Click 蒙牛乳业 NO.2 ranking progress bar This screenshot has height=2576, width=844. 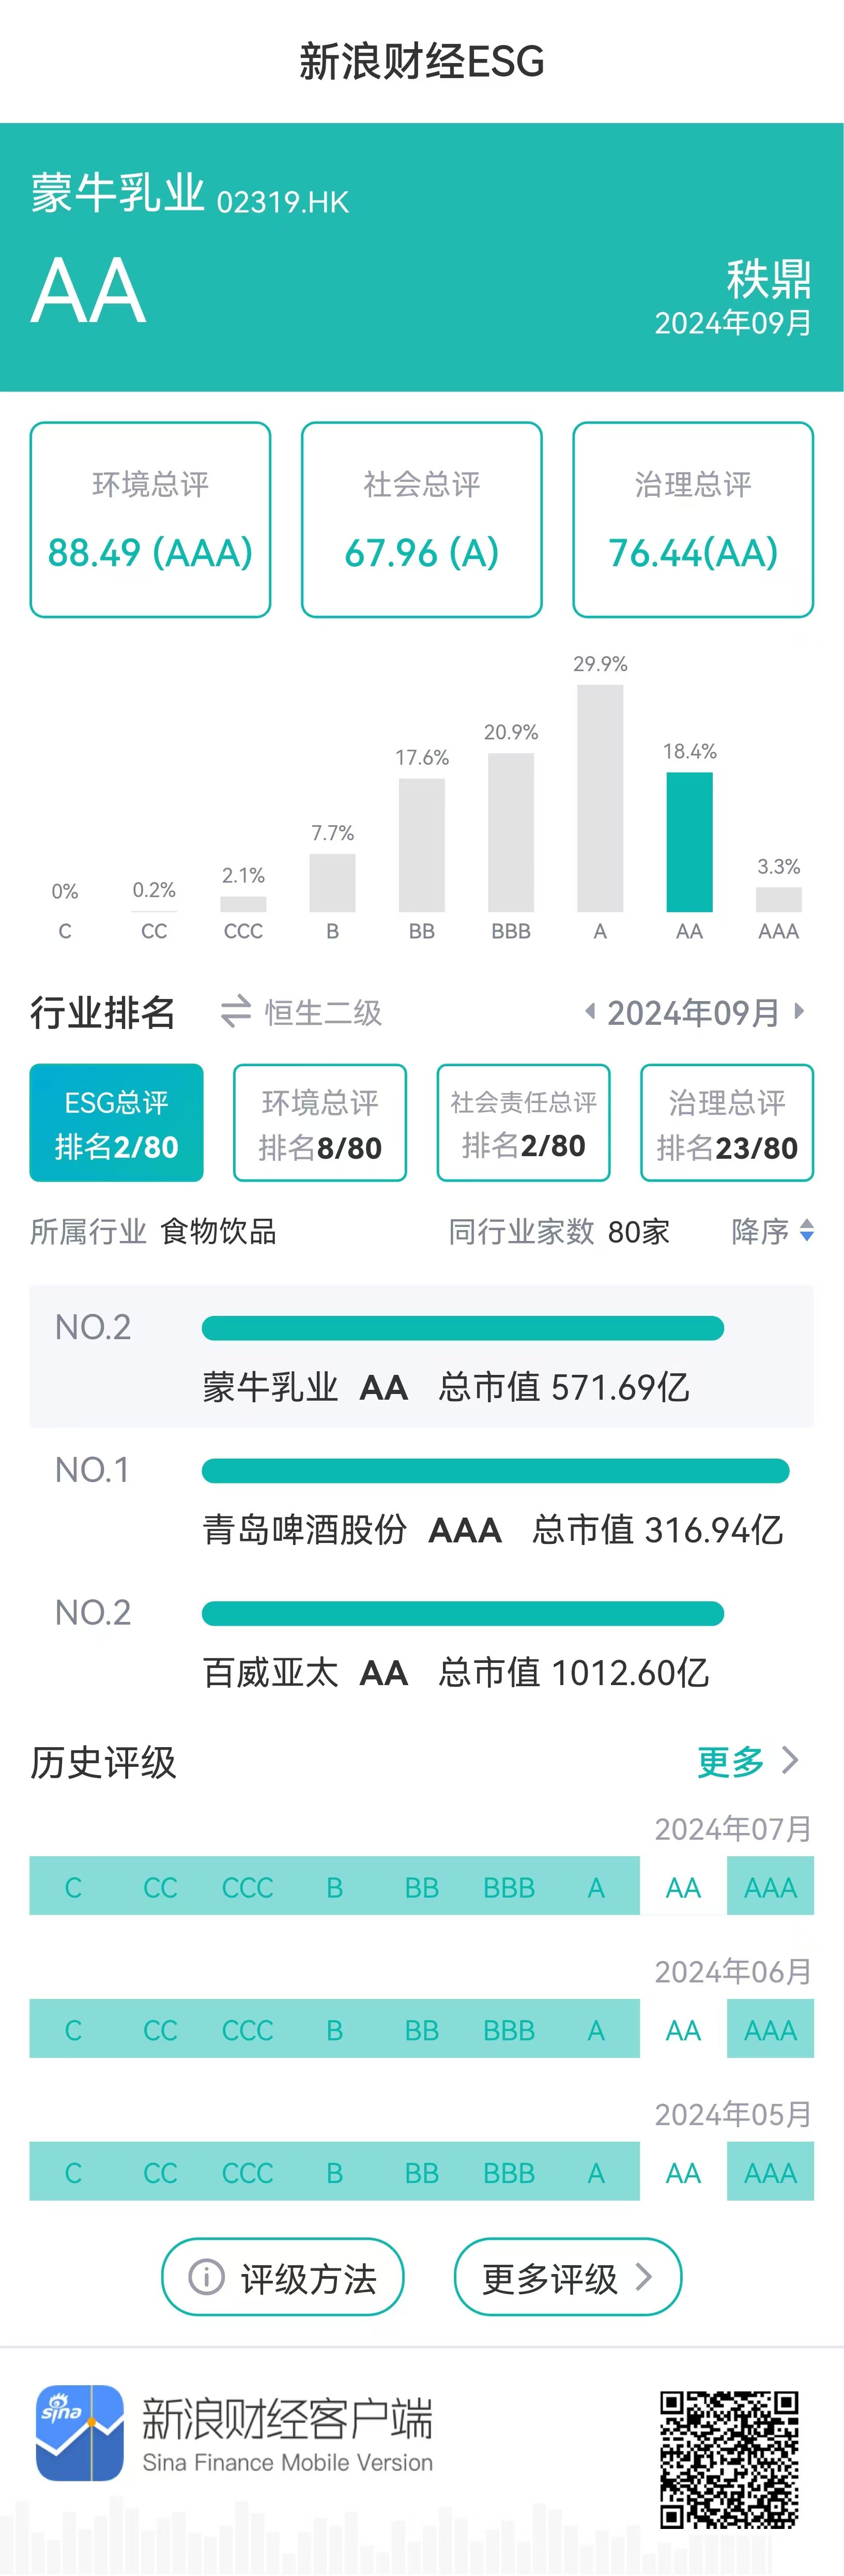[x=463, y=1328]
